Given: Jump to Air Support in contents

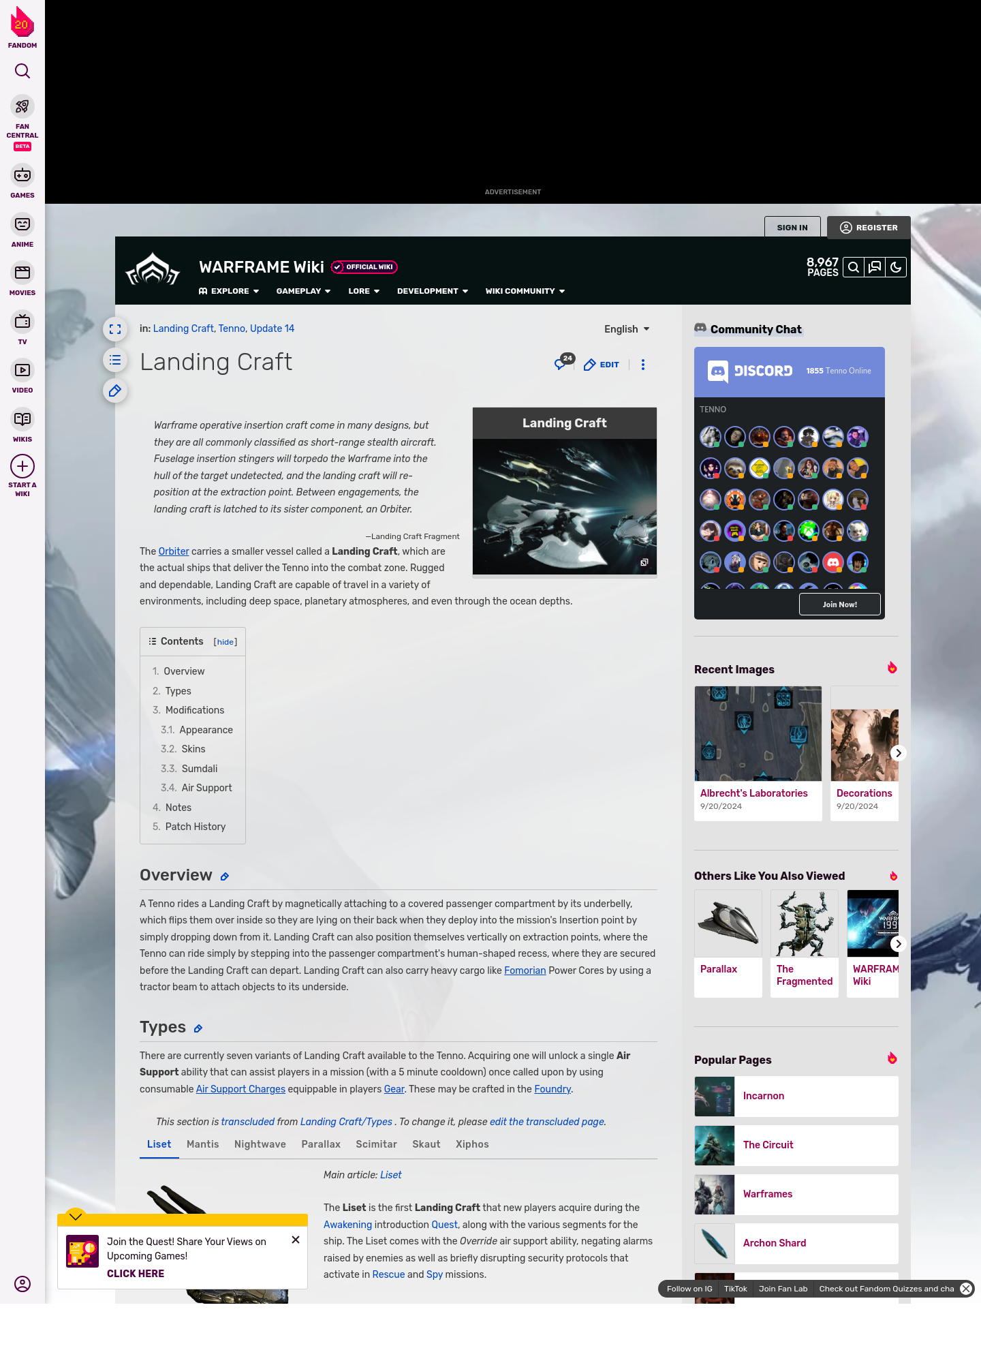Looking at the screenshot, I should [x=207, y=788].
